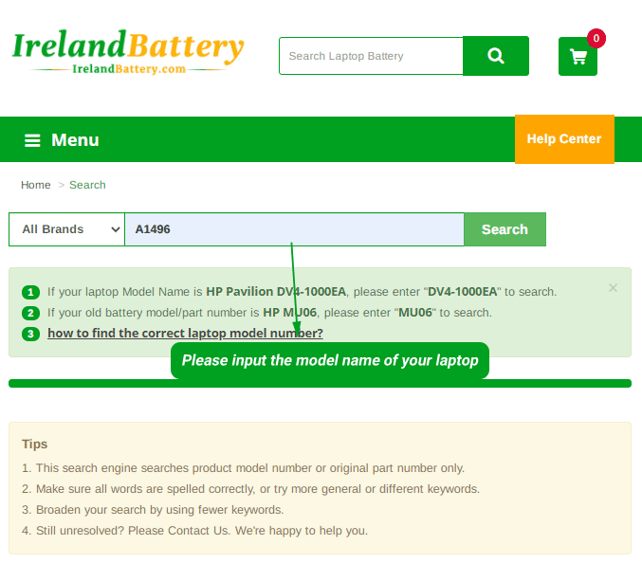Click the number 3 step badge
This screenshot has height=563, width=642.
coord(30,334)
